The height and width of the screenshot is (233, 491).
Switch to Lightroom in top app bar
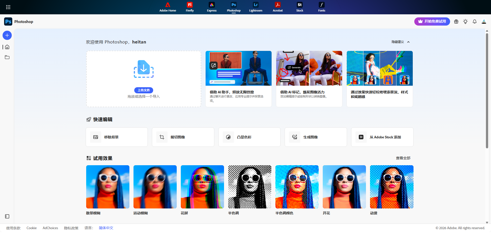pos(256,7)
